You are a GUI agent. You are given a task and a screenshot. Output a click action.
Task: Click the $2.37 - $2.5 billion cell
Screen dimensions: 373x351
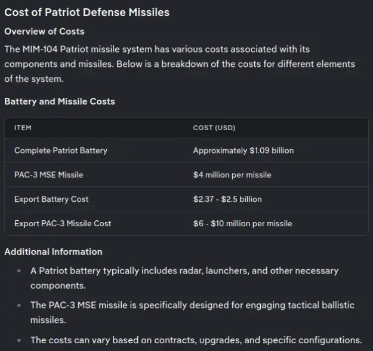coord(227,199)
